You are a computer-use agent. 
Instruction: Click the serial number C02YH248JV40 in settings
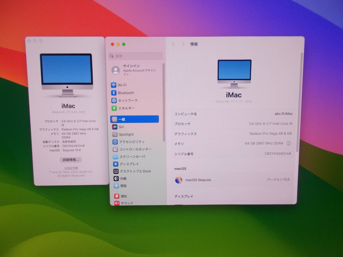(278, 154)
